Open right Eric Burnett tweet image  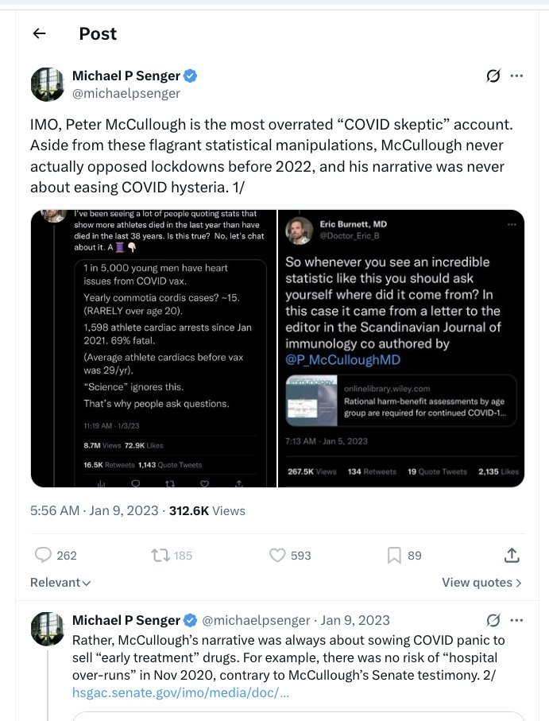(x=401, y=348)
